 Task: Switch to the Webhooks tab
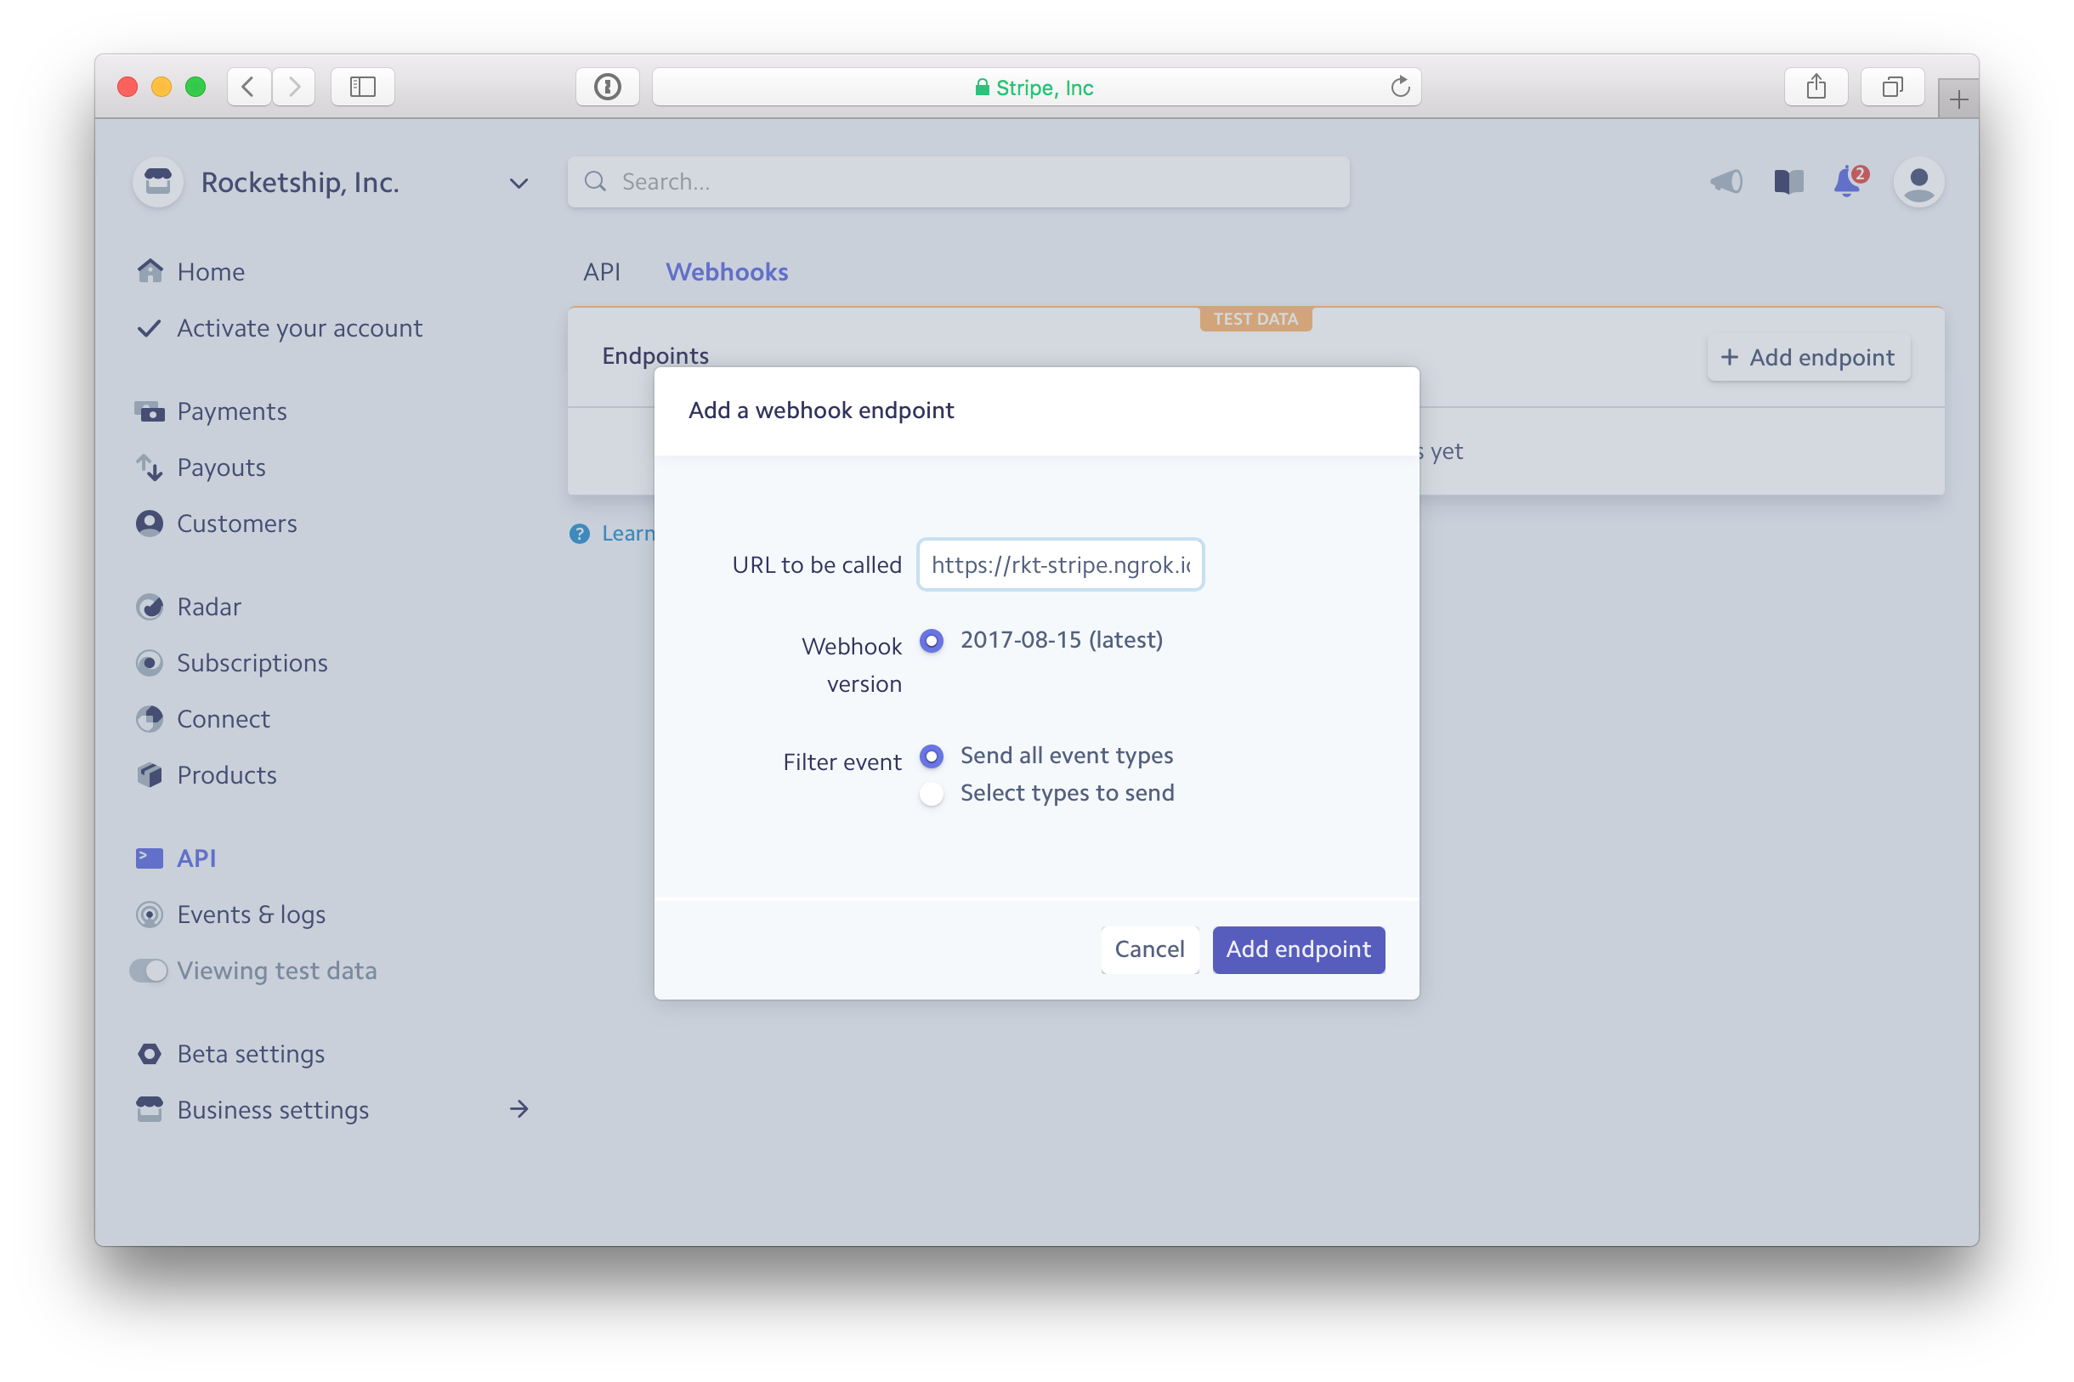pyautogui.click(x=726, y=271)
